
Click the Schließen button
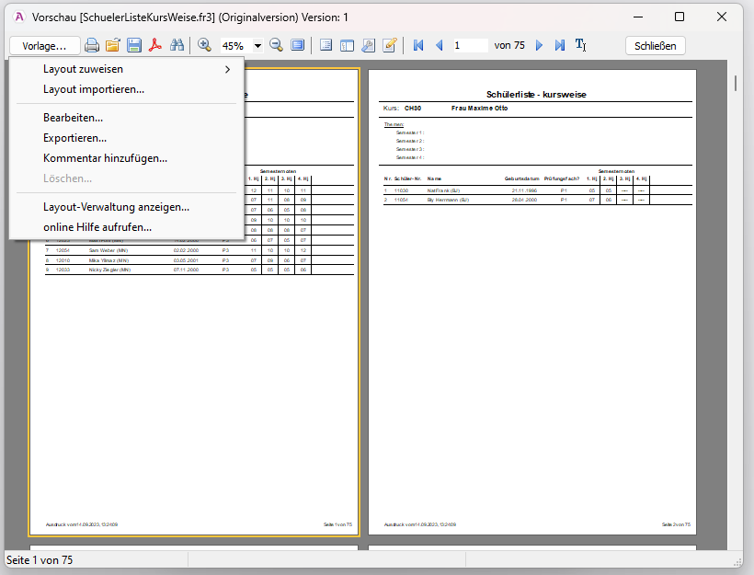click(x=655, y=46)
